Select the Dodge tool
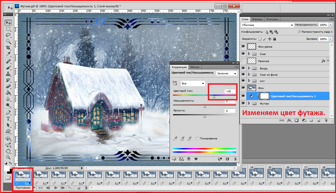Screen dimensions: 336x193 [x=8, y=105]
